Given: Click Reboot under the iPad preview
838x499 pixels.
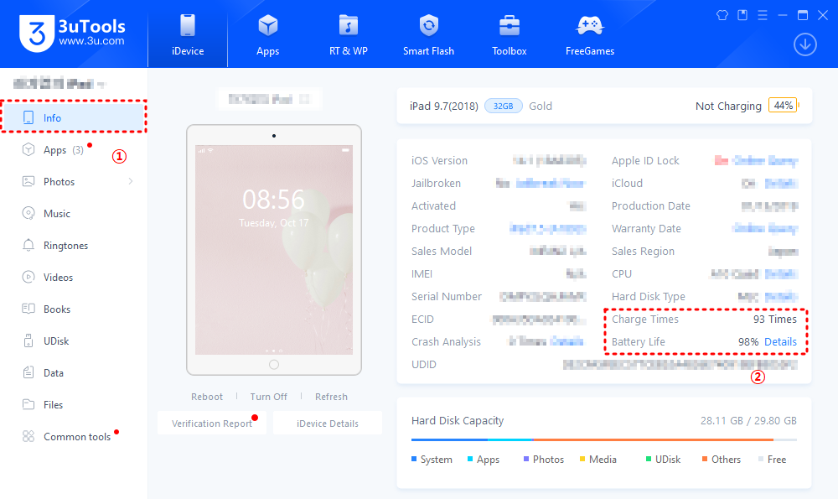Looking at the screenshot, I should 207,397.
